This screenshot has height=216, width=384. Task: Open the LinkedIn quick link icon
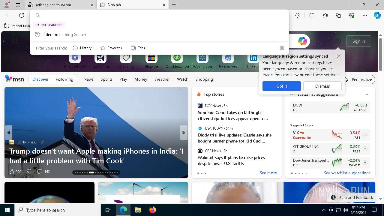click(253, 58)
